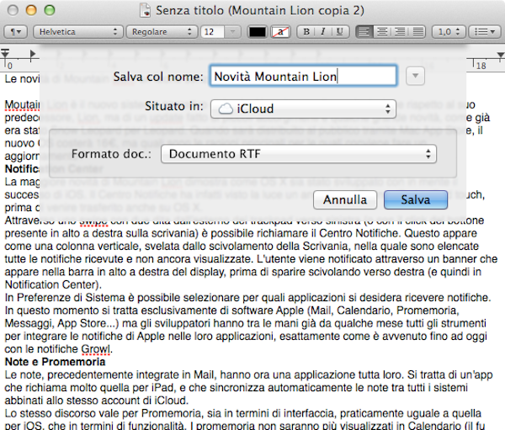The width and height of the screenshot is (505, 430).
Task: Open the text background color swatch
Action: point(280,32)
